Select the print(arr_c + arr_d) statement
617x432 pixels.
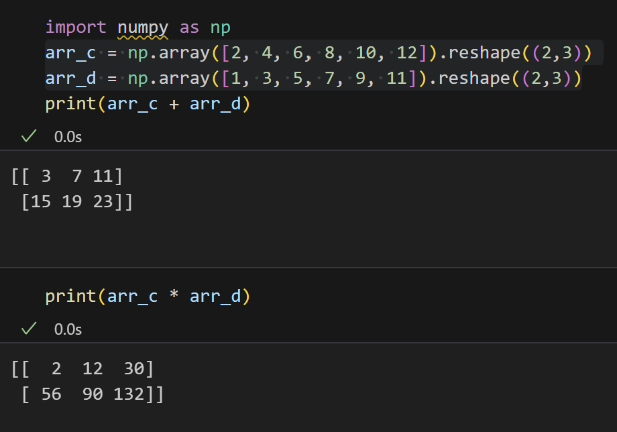point(148,104)
